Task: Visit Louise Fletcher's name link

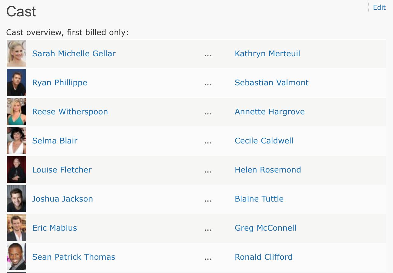Action: [x=62, y=170]
